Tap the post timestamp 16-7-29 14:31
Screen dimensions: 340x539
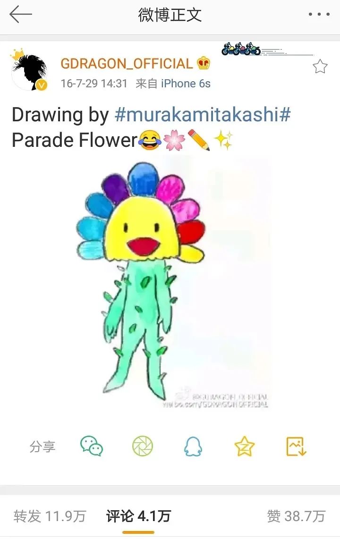[x=94, y=84]
